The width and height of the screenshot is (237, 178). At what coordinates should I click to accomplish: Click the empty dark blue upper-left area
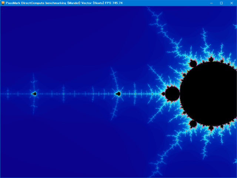tap(56, 37)
